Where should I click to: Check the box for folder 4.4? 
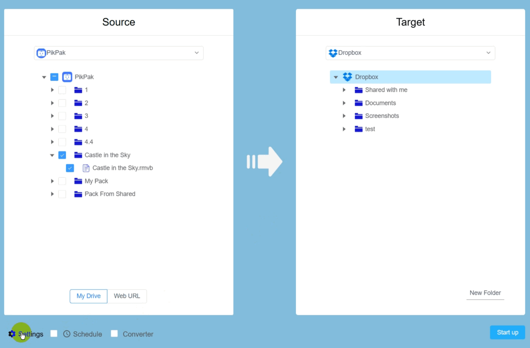click(62, 142)
